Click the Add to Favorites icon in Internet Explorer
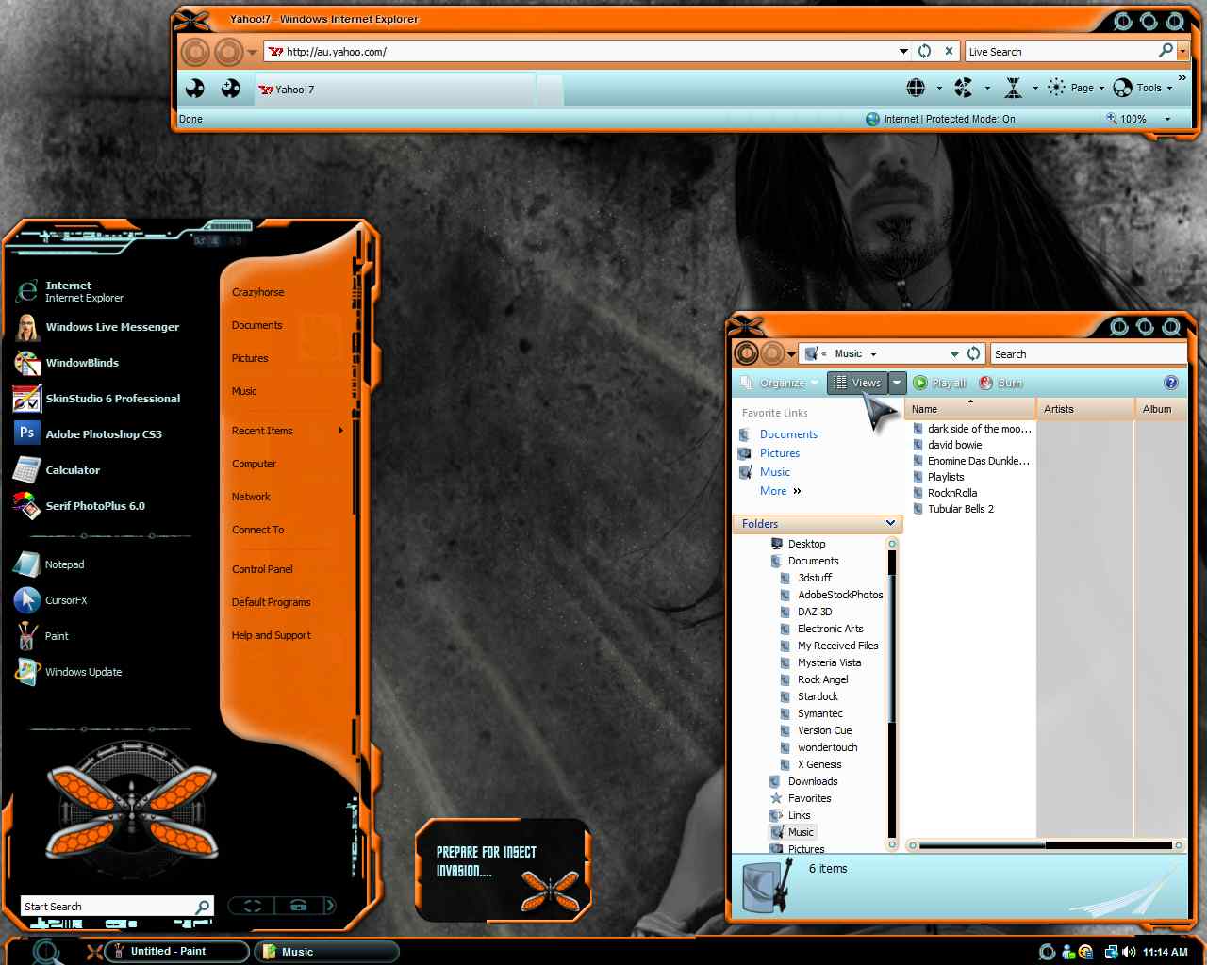Image resolution: width=1207 pixels, height=965 pixels. coord(230,89)
